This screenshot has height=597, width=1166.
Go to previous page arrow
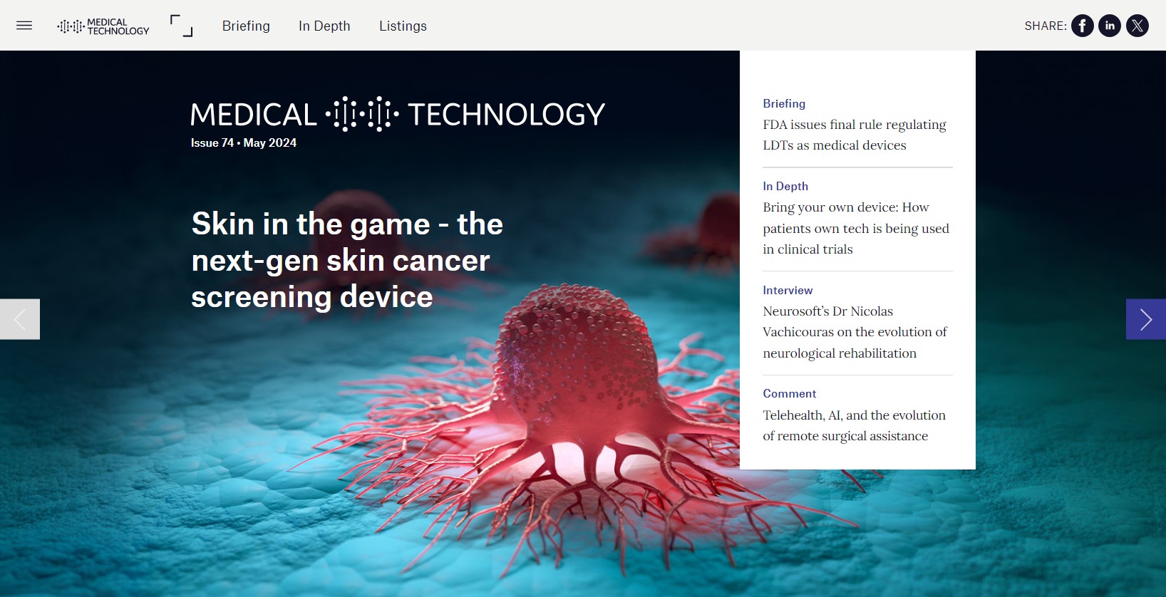coord(20,319)
